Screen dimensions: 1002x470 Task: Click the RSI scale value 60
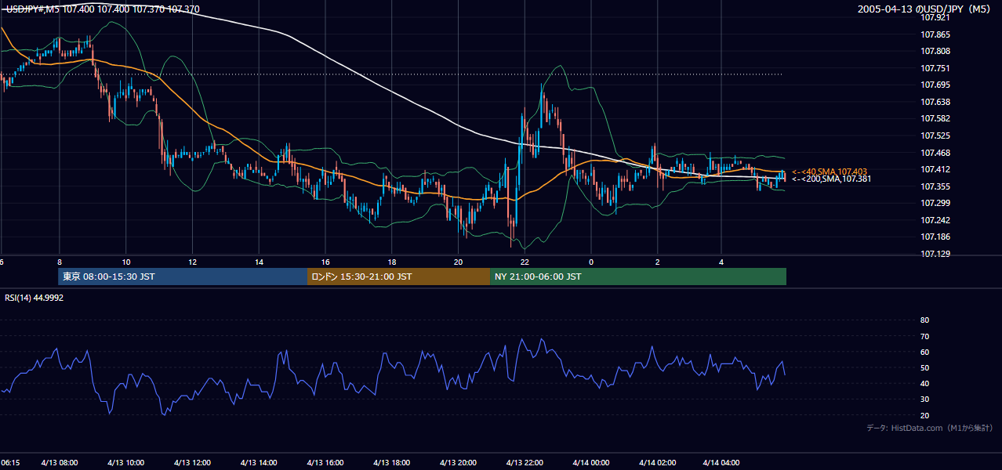[x=924, y=352]
